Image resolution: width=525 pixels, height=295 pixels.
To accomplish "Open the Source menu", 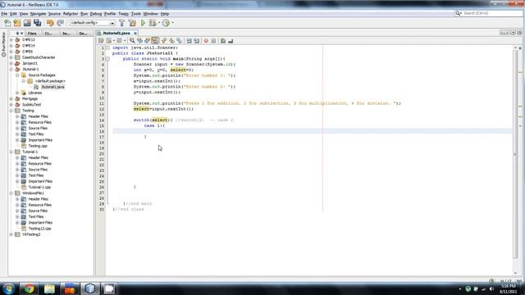I will pyautogui.click(x=54, y=14).
